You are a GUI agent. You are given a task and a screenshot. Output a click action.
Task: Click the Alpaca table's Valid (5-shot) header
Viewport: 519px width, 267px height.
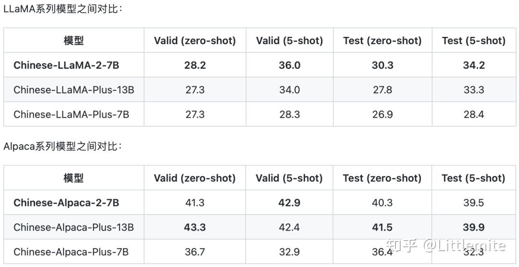[x=289, y=178]
